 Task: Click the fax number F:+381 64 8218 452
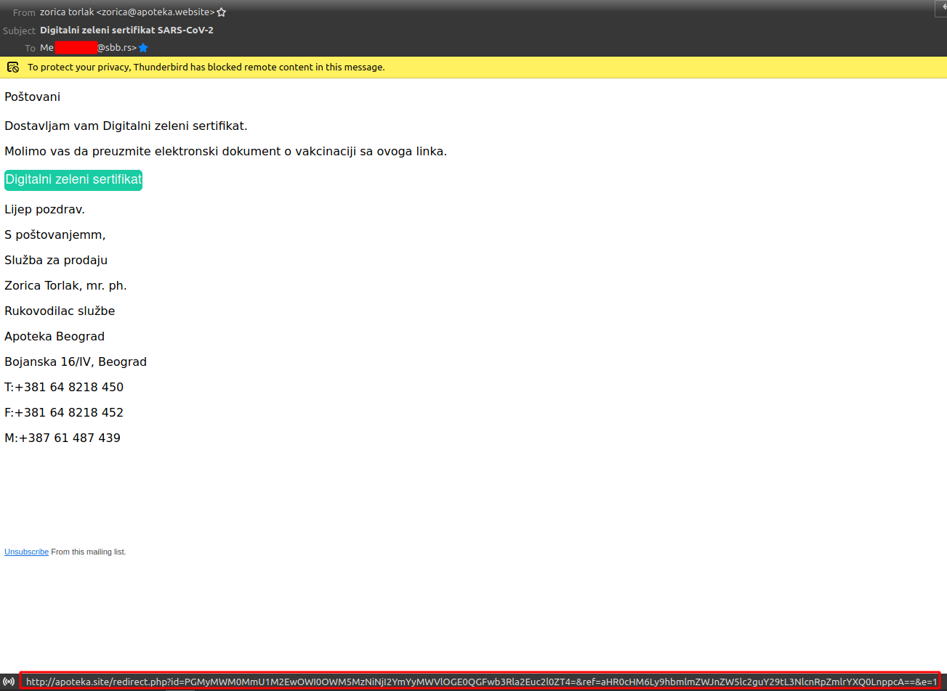(64, 413)
